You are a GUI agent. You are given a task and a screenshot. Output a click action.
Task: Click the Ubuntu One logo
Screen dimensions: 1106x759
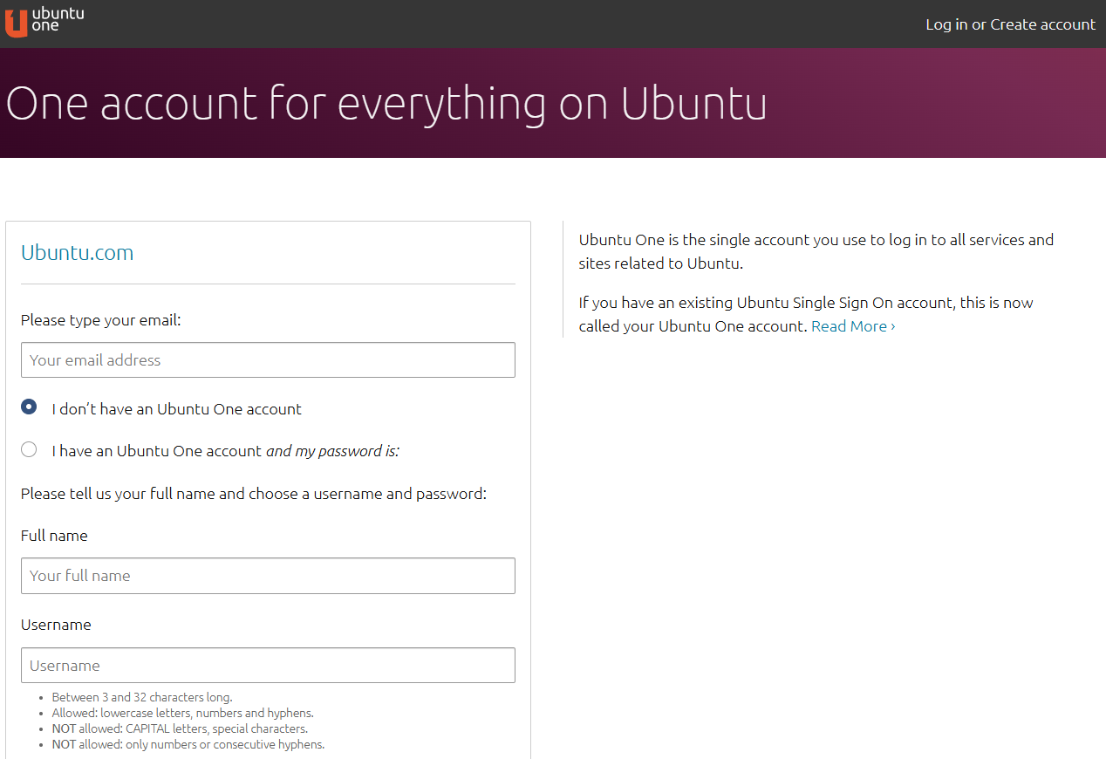(44, 20)
